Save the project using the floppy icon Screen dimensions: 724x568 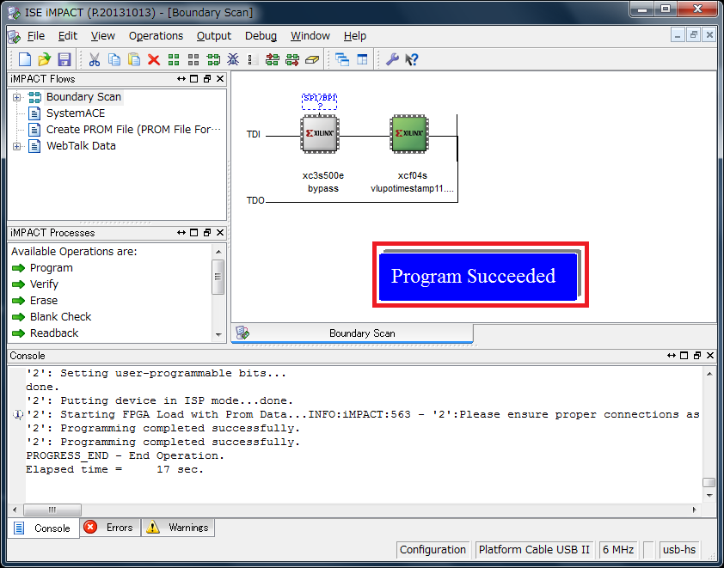[x=64, y=59]
